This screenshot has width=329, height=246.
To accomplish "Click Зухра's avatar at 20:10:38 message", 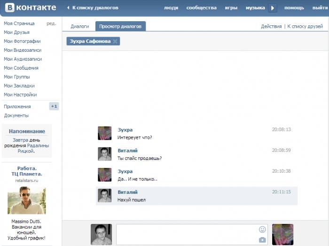I will pos(104,175).
